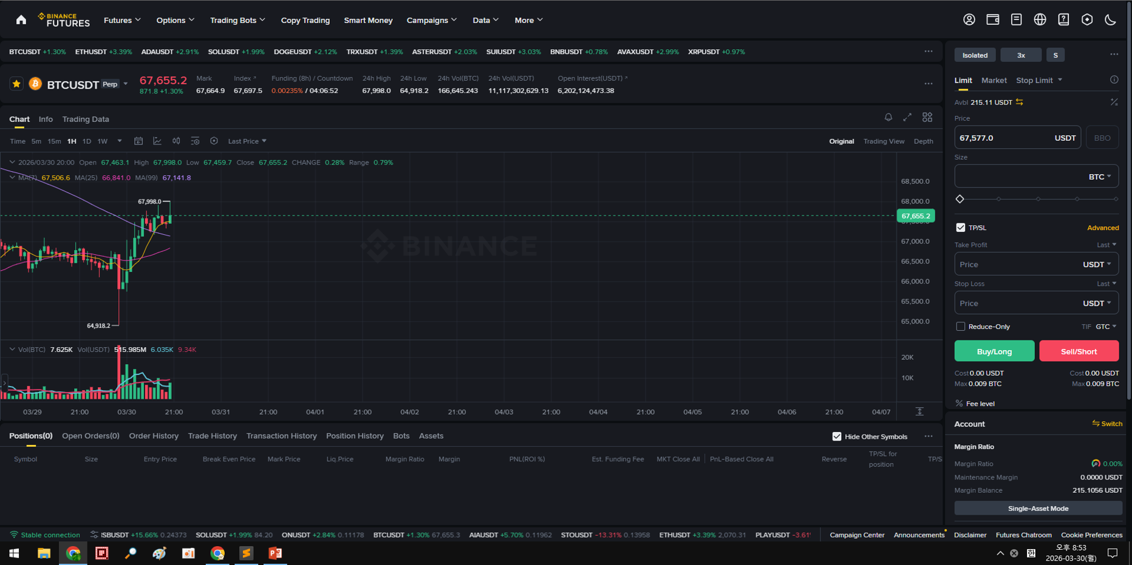
Task: Open the Order History tab
Action: pyautogui.click(x=154, y=436)
